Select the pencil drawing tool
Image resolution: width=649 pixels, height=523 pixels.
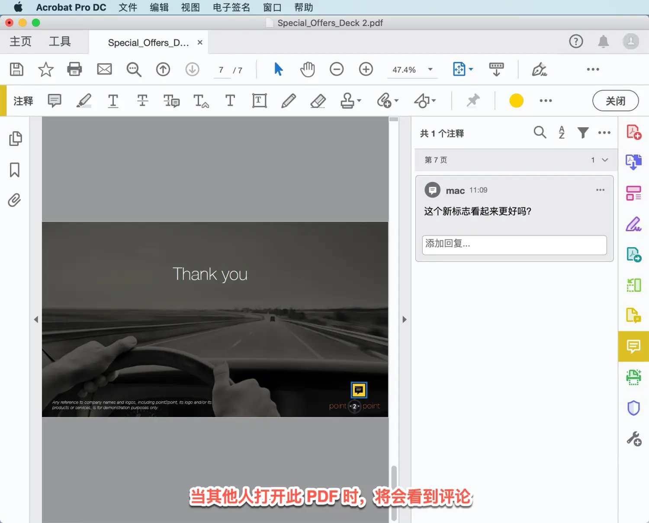click(x=289, y=101)
